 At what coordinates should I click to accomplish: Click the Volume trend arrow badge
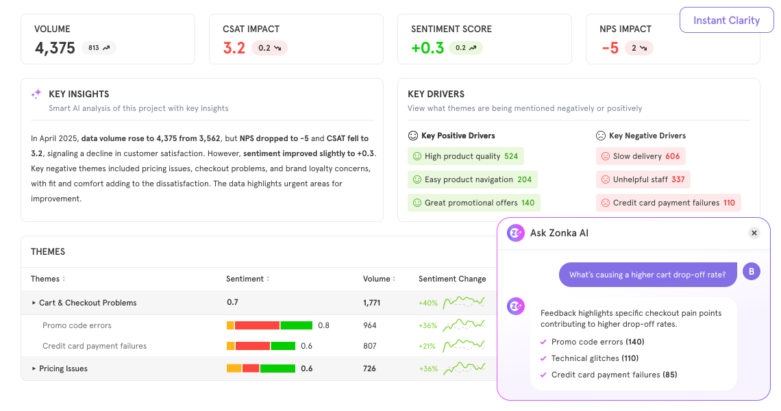(x=99, y=48)
